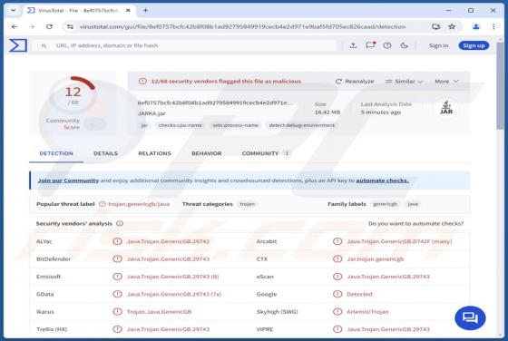The image size is (508, 341).
Task: Click alert icon in Google Detected row
Action: (337, 294)
